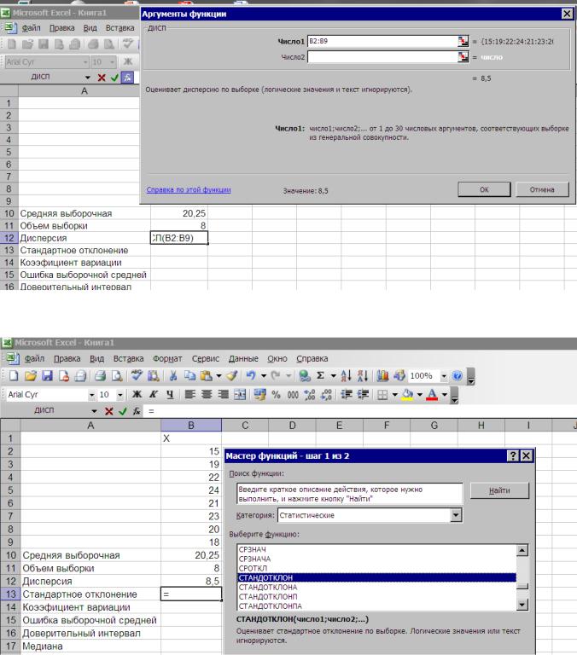Viewport: 577px width, 655px height.
Task: Click the Cut scissors icon
Action: coord(172,375)
